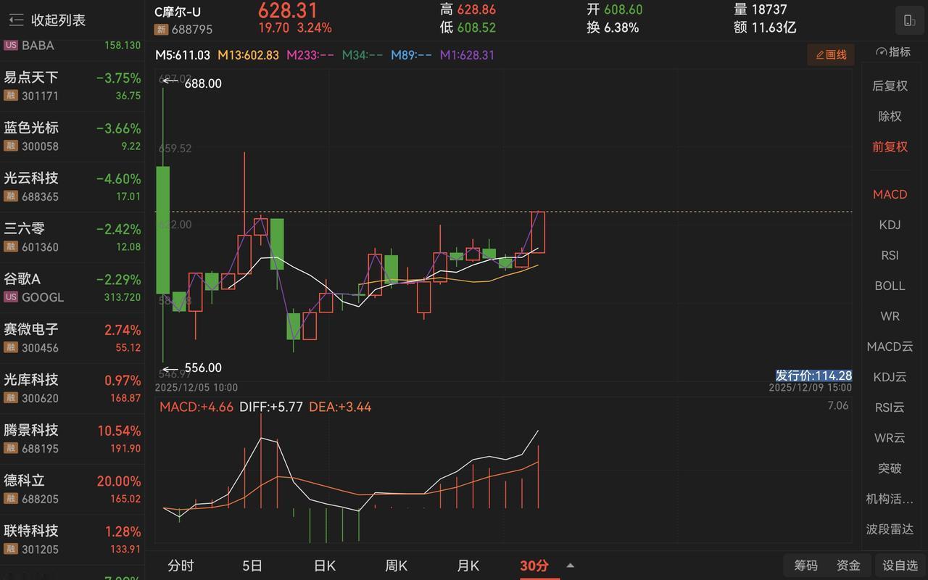Click the 688.00 high price marker
Image resolution: width=928 pixels, height=580 pixels.
[x=203, y=83]
